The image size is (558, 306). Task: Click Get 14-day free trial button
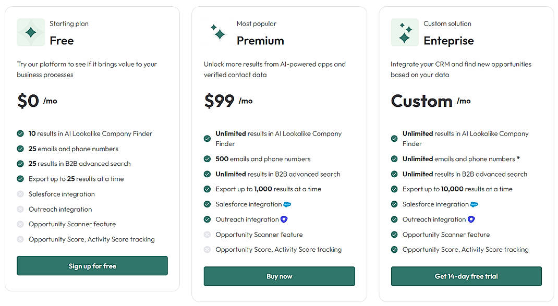point(466,276)
